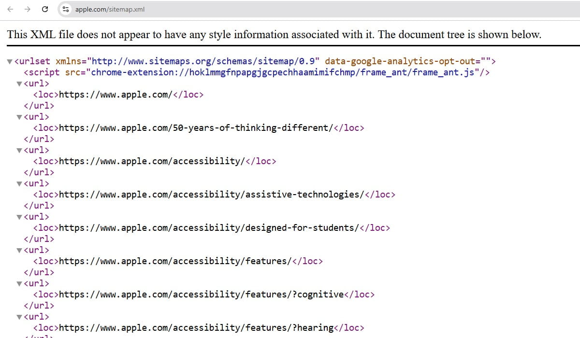Click the browser back arrow
This screenshot has height=338, width=580.
(10, 9)
